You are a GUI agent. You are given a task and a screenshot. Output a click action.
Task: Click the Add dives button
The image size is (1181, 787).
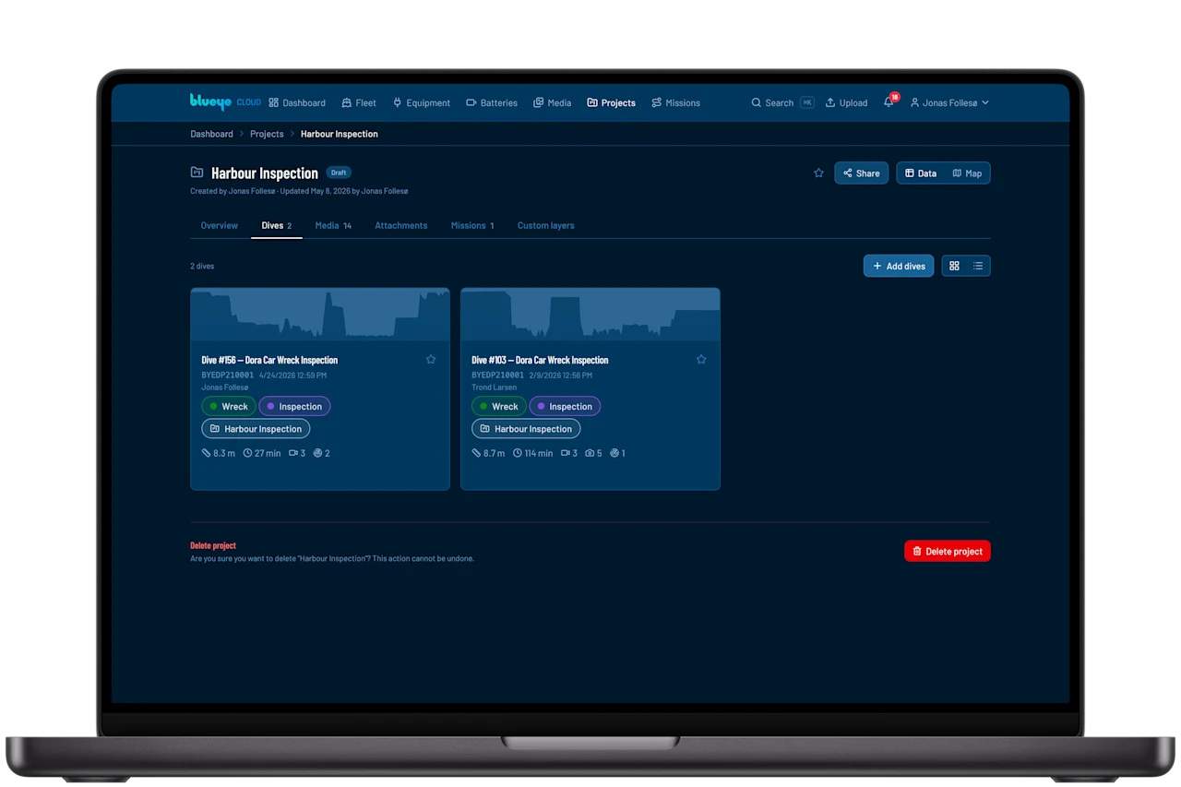click(899, 266)
